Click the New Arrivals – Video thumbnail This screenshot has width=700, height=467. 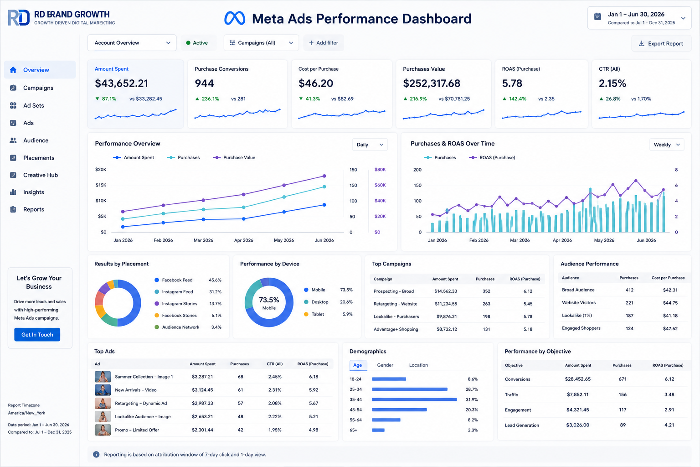[x=103, y=390]
